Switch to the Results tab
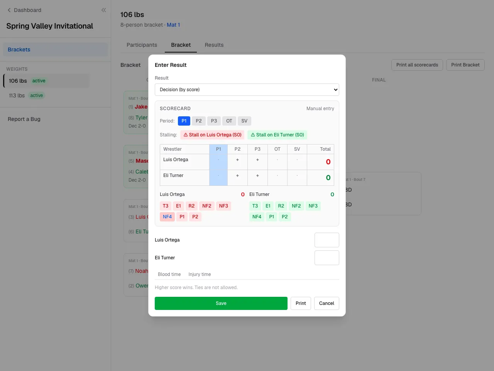The image size is (494, 371). click(214, 45)
